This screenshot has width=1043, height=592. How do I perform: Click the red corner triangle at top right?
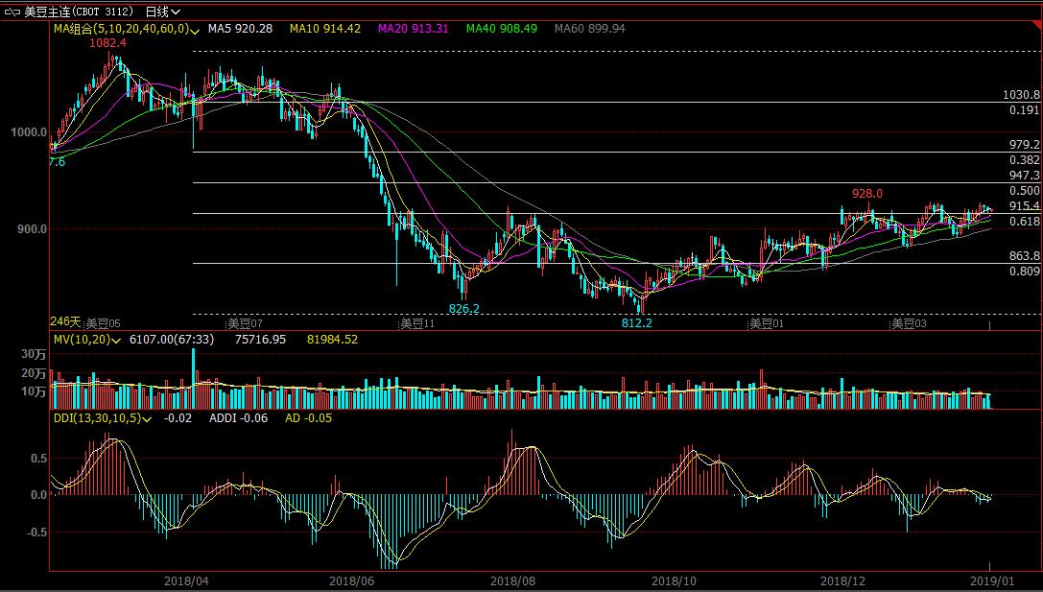(1037, 5)
